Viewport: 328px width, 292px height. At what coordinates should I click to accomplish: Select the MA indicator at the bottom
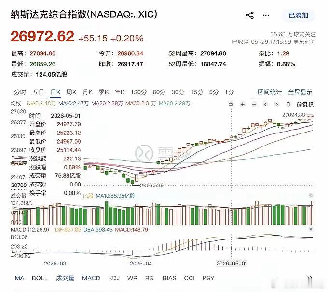click(x=19, y=278)
